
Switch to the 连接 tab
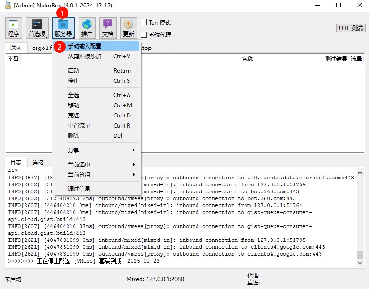[x=38, y=162]
